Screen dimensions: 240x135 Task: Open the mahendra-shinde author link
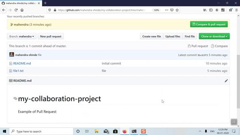(x=26, y=55)
